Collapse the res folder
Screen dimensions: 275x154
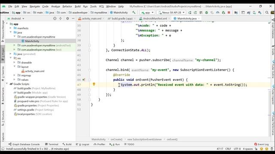point(10,58)
